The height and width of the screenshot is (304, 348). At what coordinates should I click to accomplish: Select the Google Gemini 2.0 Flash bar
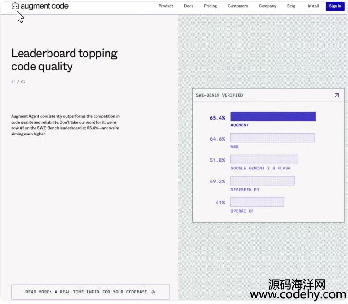264,159
